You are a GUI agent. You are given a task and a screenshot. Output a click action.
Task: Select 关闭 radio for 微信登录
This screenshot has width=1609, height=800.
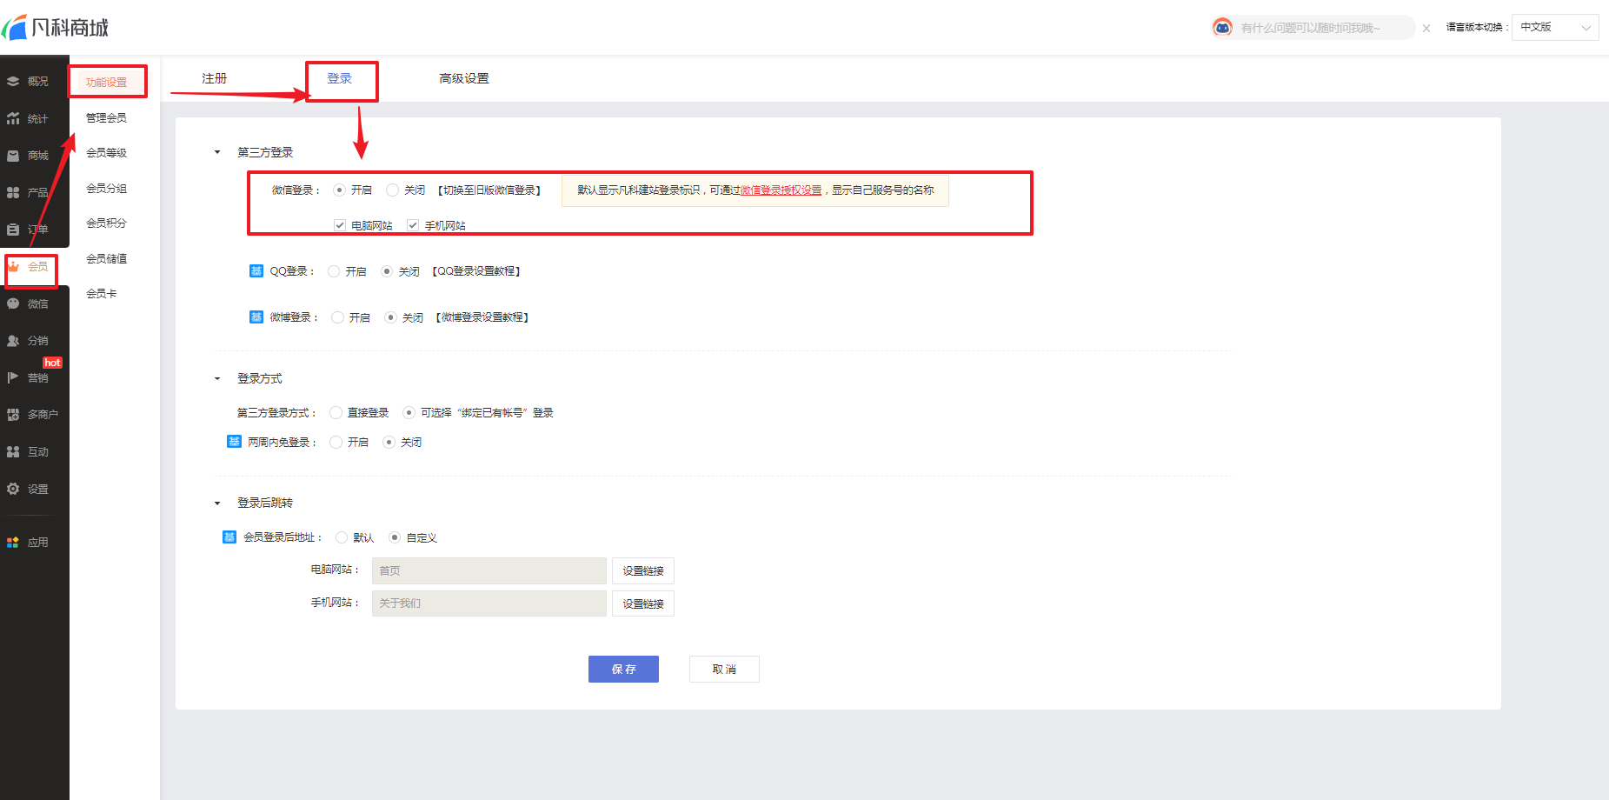392,190
